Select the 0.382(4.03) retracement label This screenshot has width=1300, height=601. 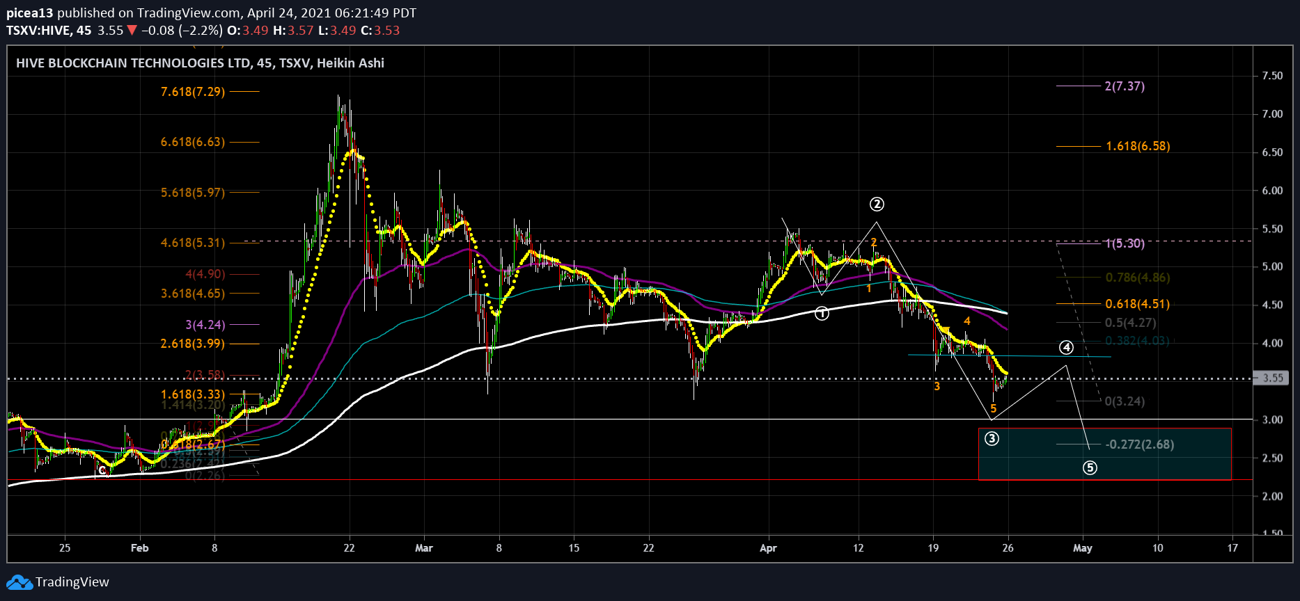tap(1138, 341)
